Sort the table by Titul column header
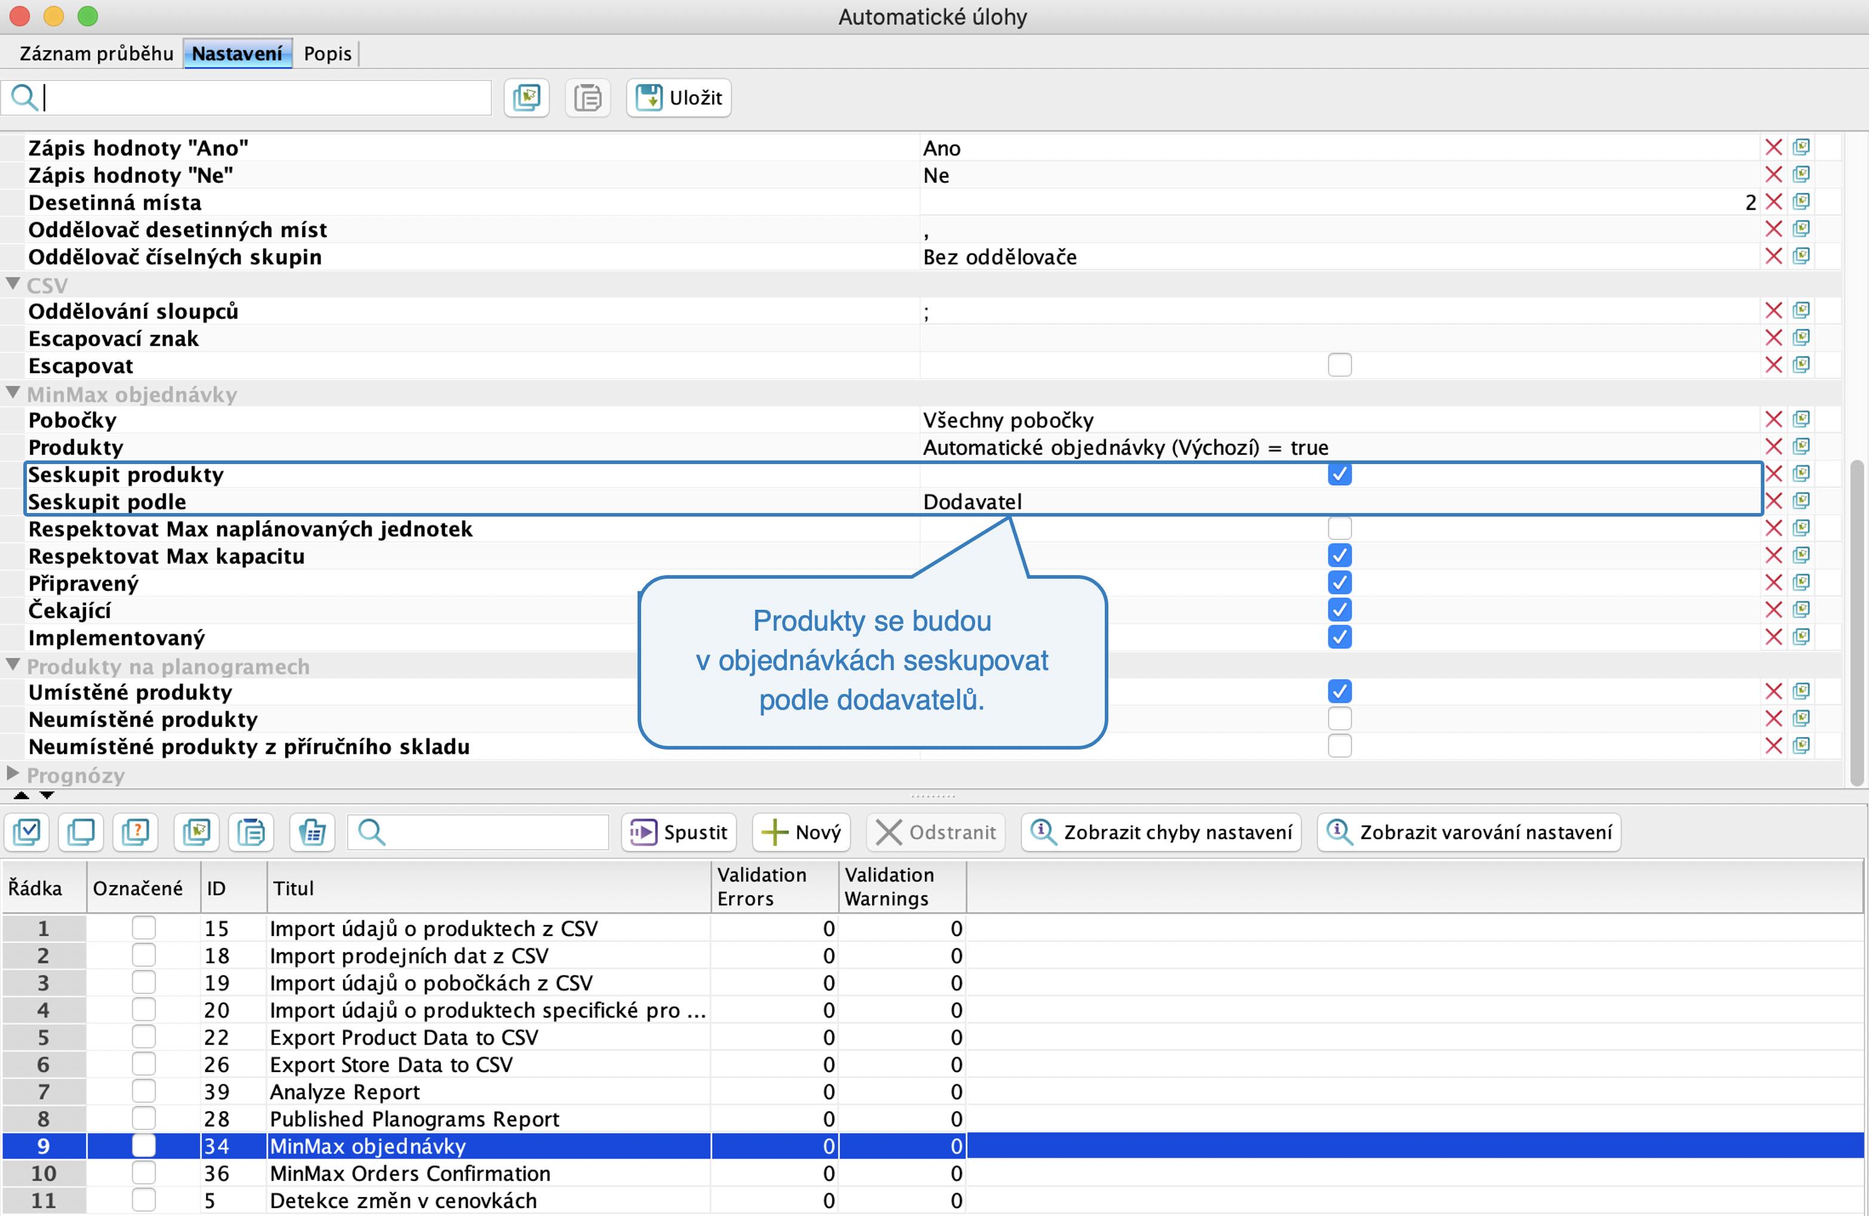1869x1216 pixels. [x=488, y=888]
